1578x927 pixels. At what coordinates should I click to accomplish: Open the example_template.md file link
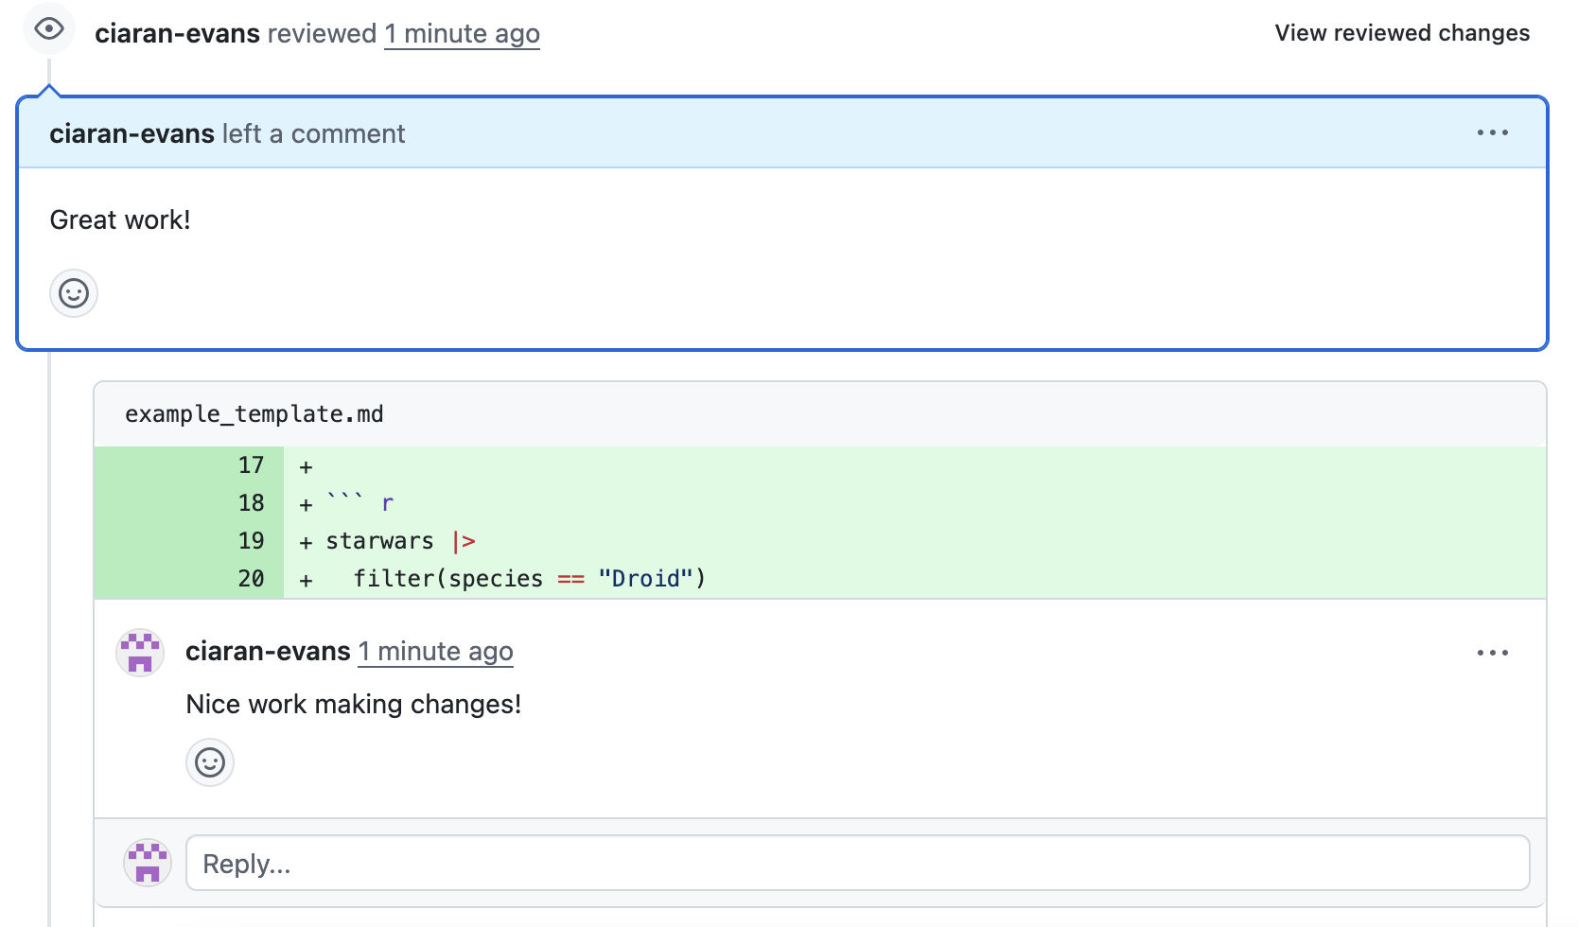[x=254, y=414]
